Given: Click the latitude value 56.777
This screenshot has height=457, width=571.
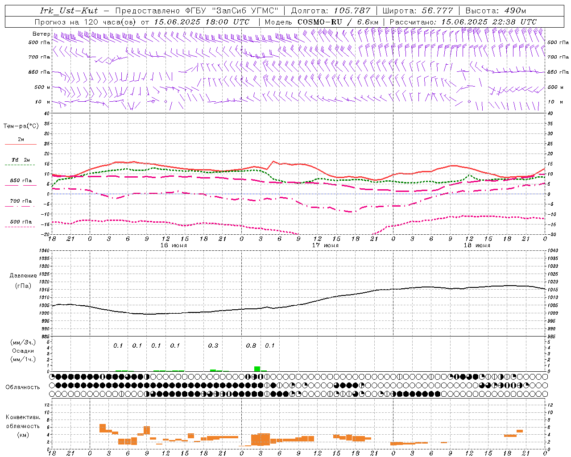Looking at the screenshot, I should click(437, 11).
